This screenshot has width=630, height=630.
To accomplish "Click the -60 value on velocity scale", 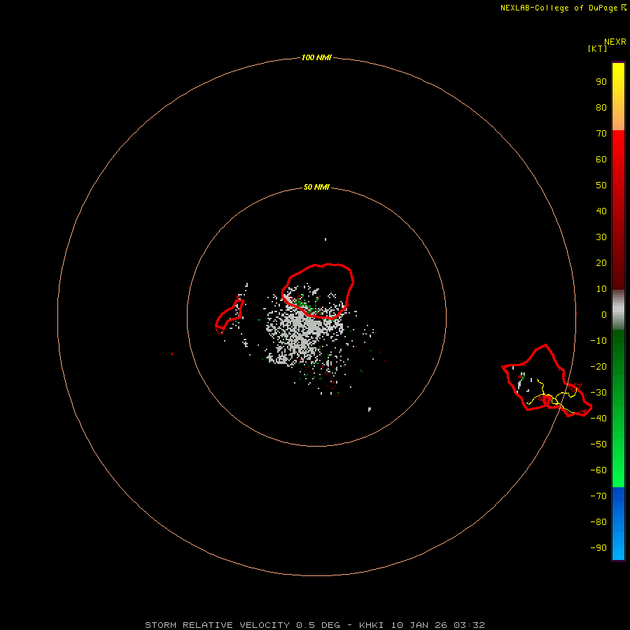I will [x=598, y=470].
